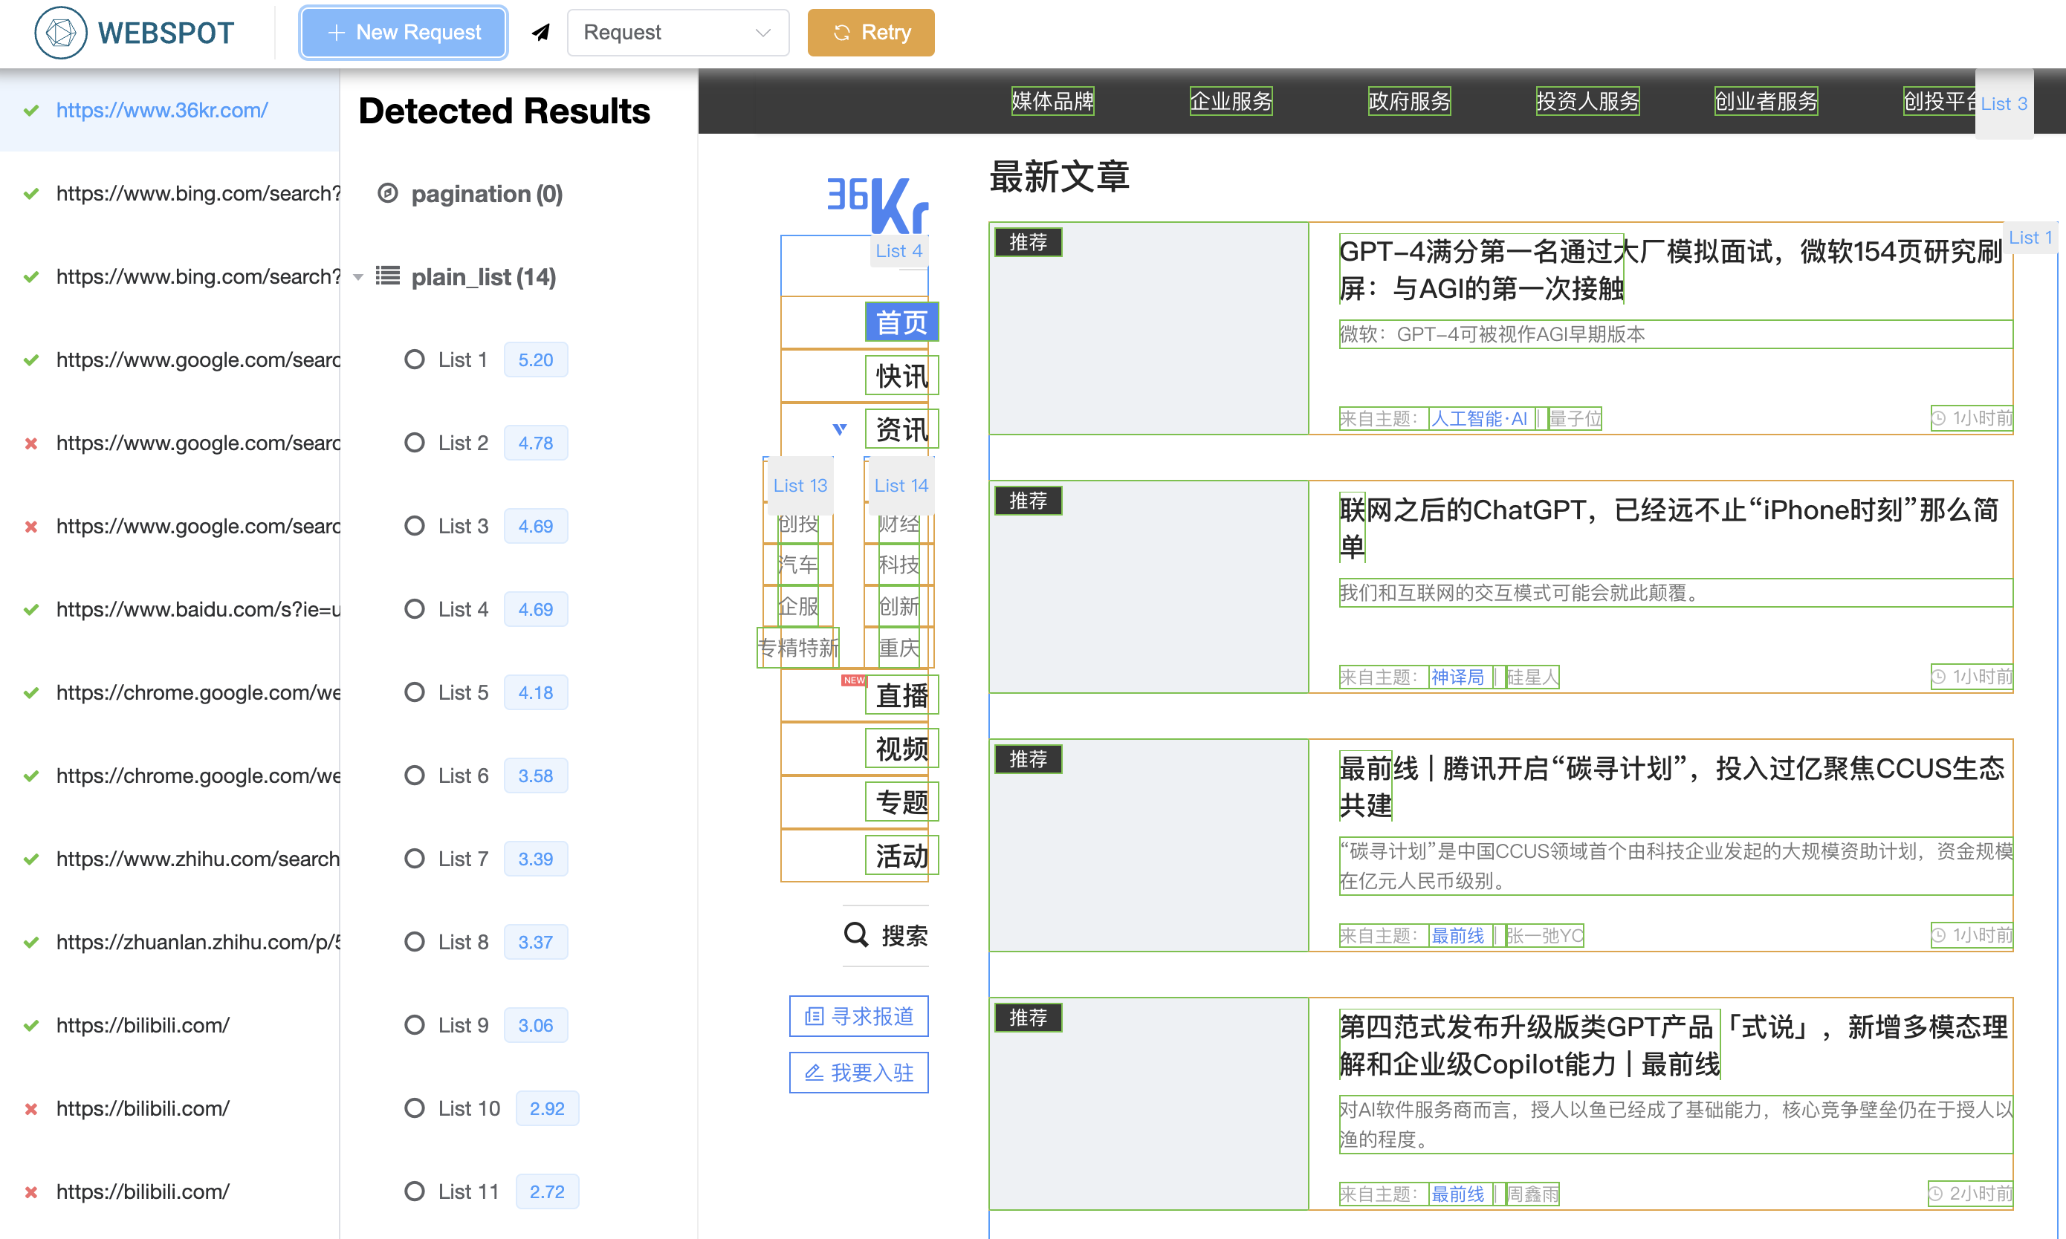Screen dimensions: 2066x1239
Task: Click the List 13 overlay label
Action: (800, 485)
